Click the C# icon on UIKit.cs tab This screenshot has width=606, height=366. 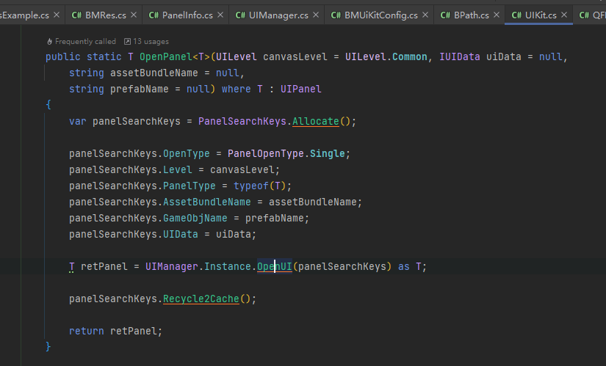[516, 15]
